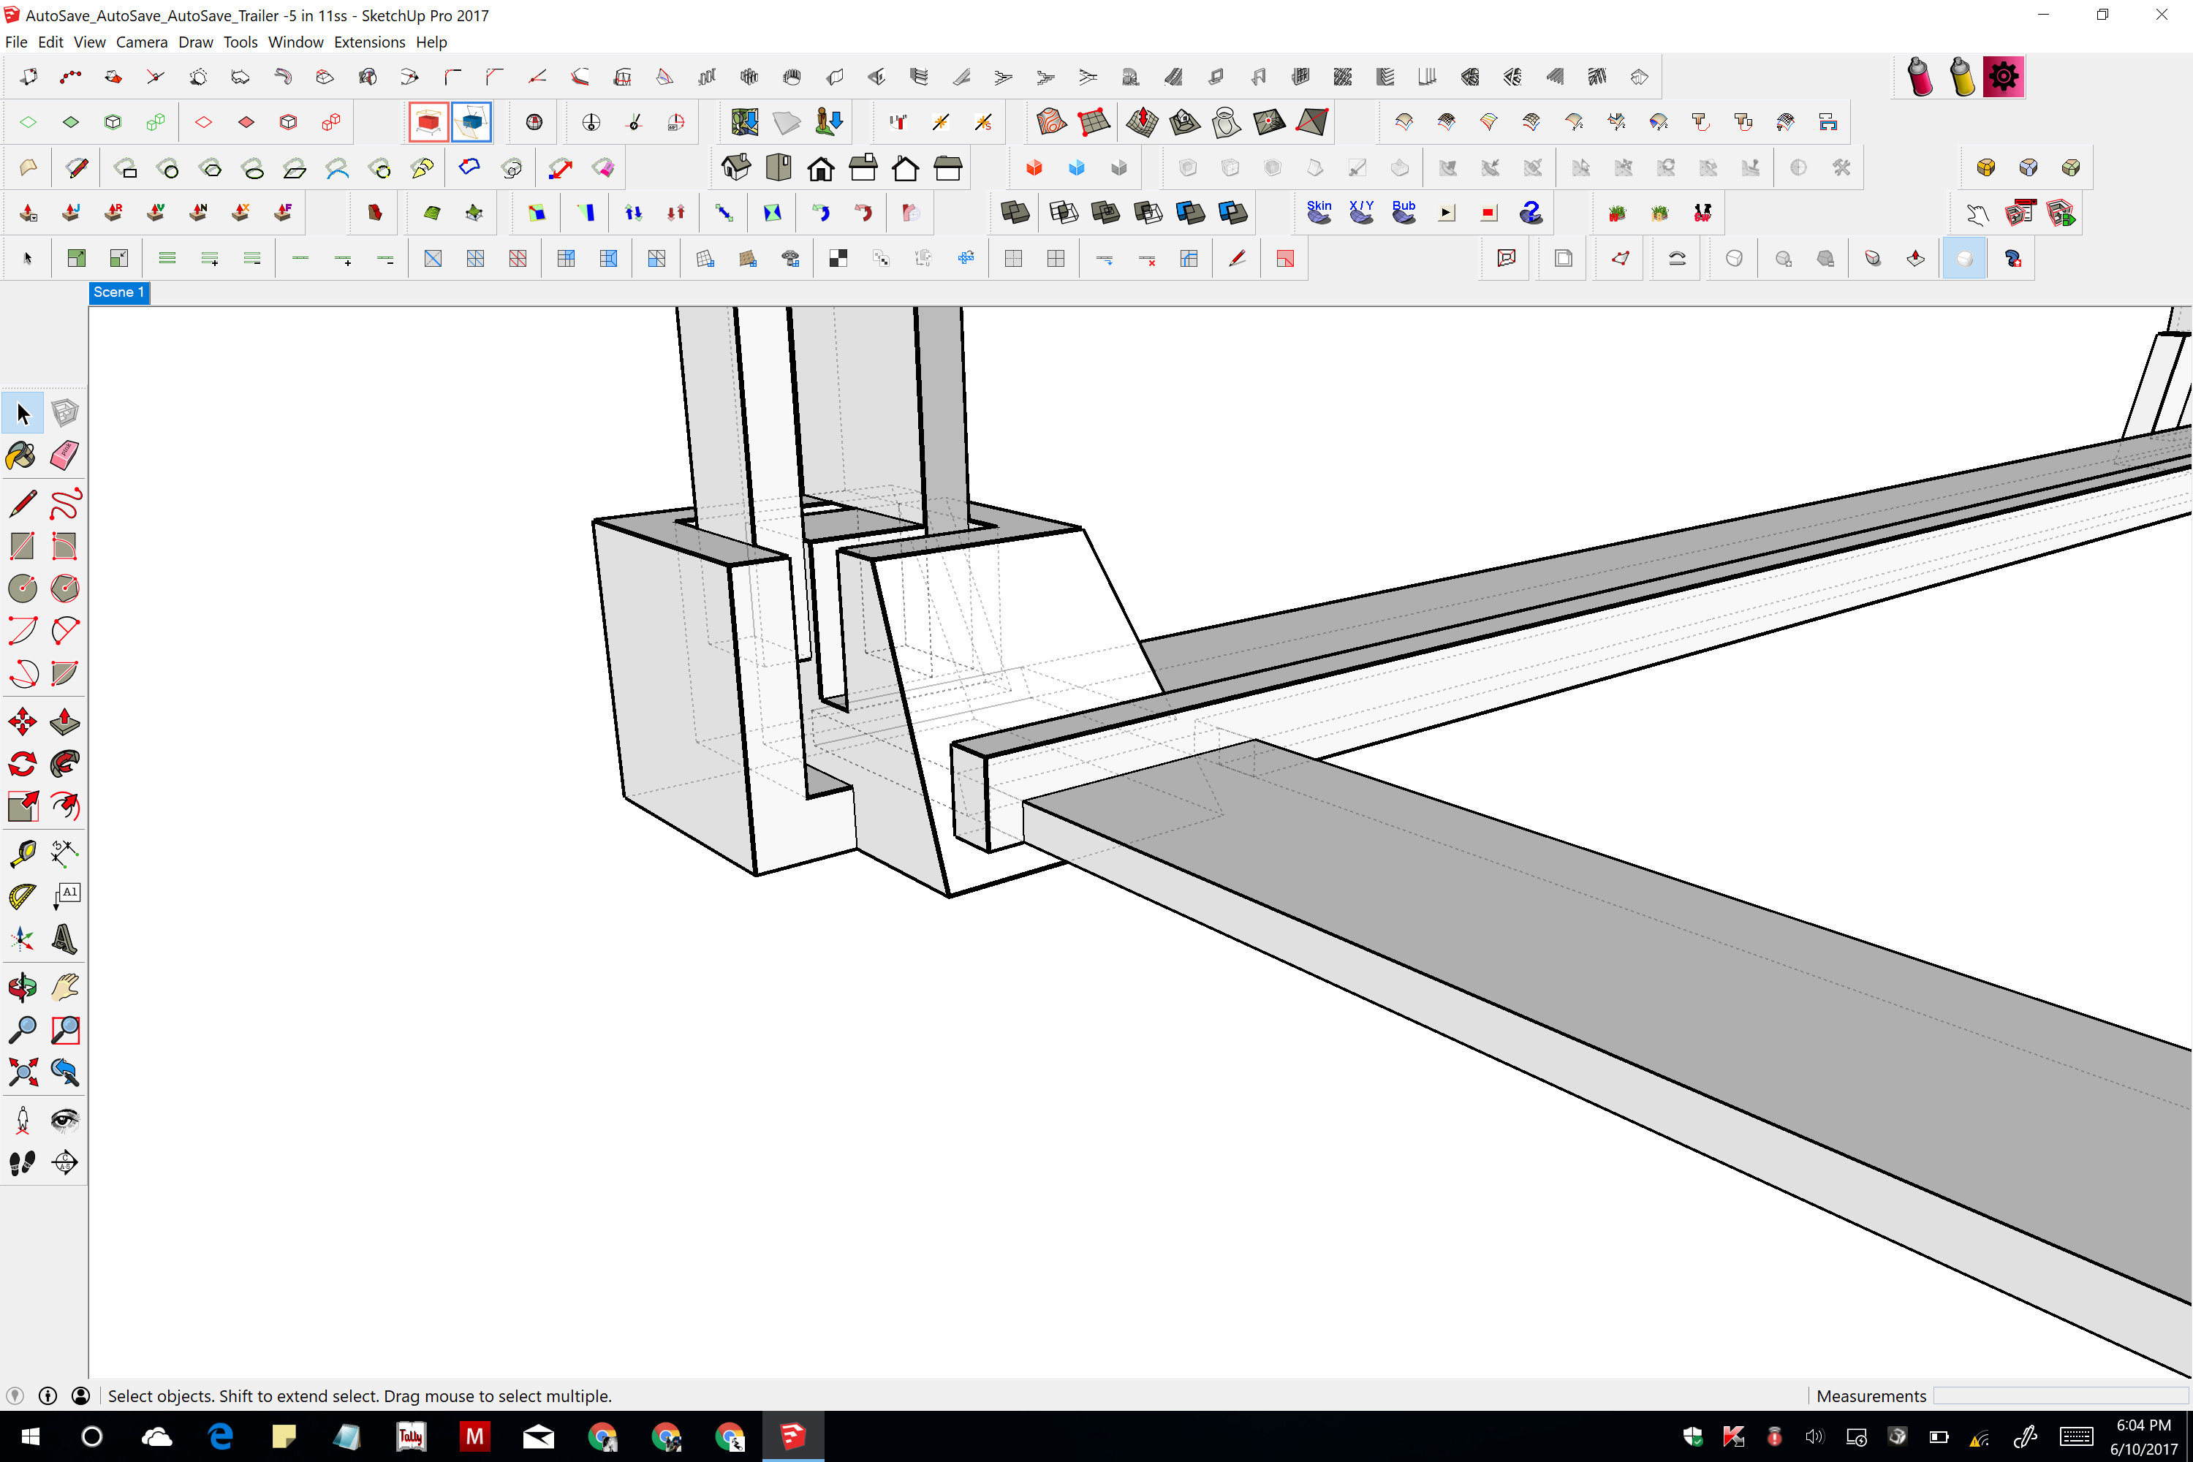Pick the Tape Measure tool
The height and width of the screenshot is (1462, 2193).
point(23,853)
